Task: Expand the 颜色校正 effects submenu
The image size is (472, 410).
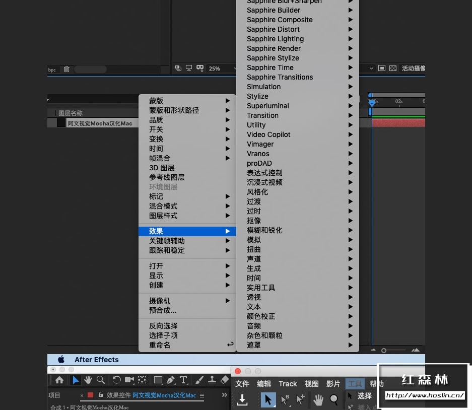Action: [x=298, y=316]
